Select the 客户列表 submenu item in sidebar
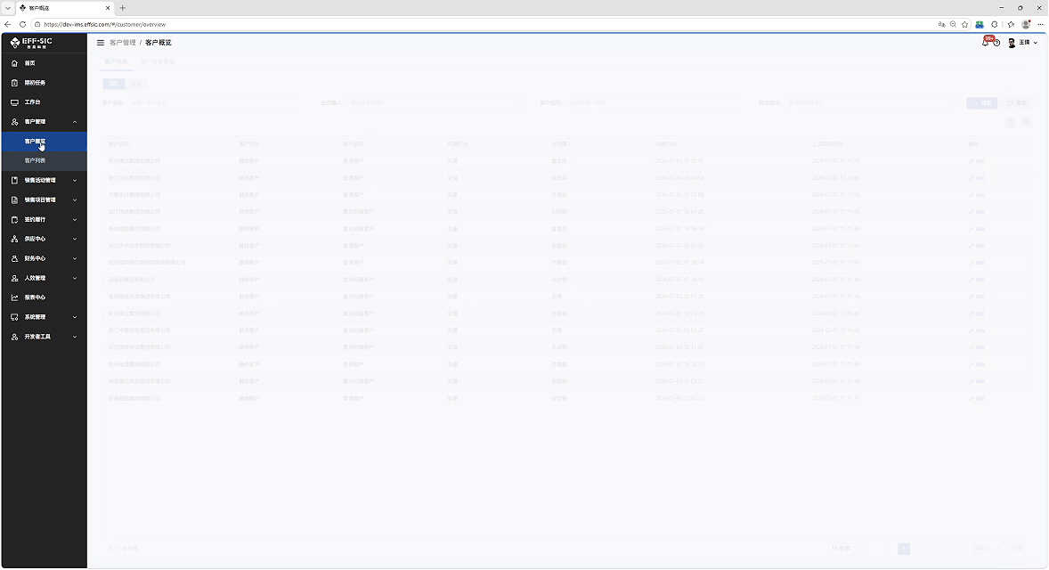Image resolution: width=1049 pixels, height=570 pixels. [45, 160]
